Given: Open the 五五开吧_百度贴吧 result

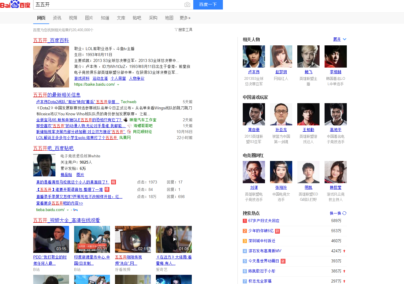Looking at the screenshot, I should tap(53, 148).
